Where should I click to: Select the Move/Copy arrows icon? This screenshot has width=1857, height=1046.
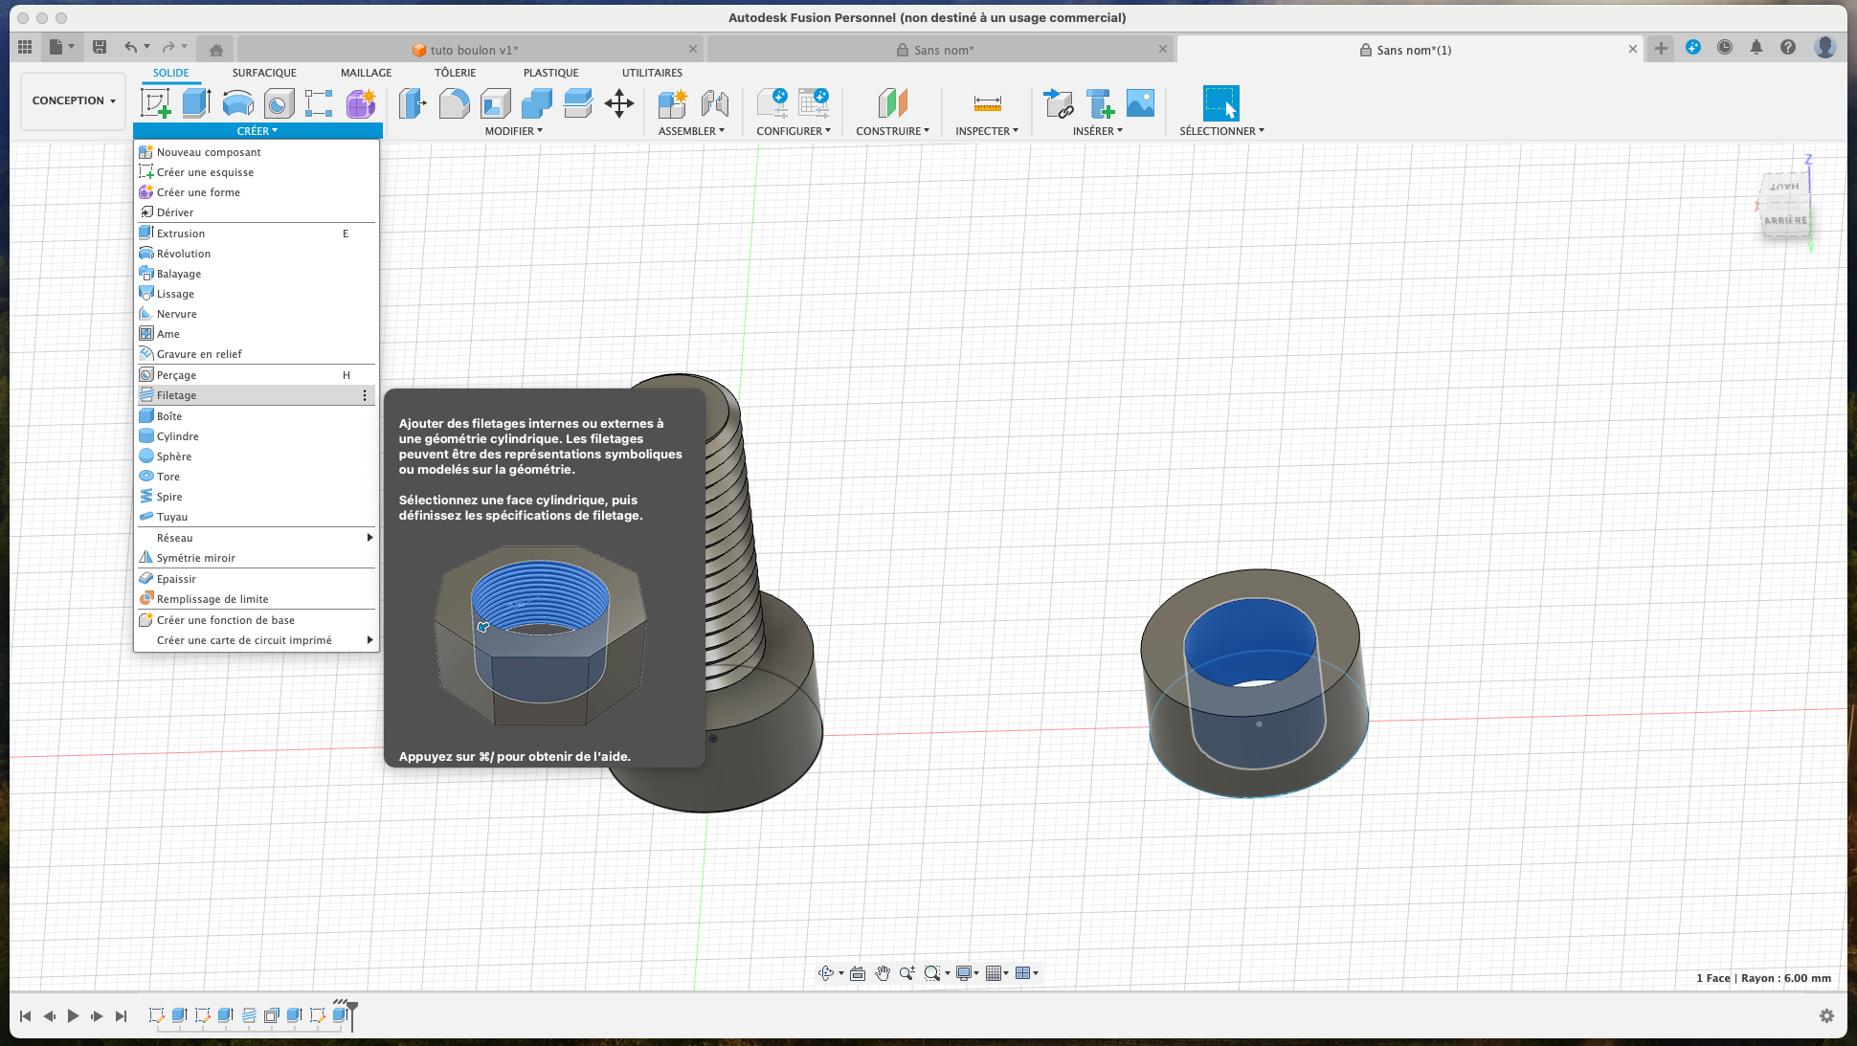coord(619,103)
